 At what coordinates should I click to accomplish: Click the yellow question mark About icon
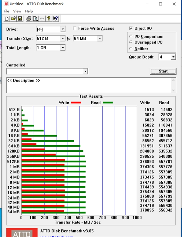pos(49,18)
